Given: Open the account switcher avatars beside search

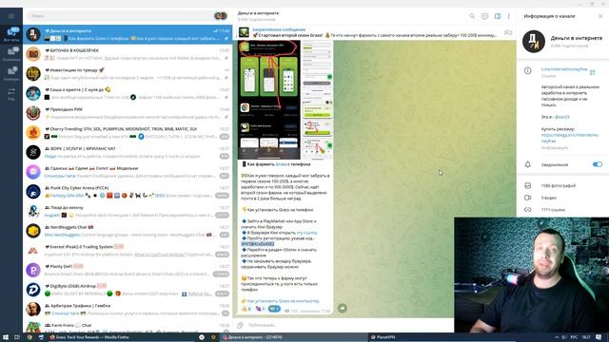Looking at the screenshot, I should [220, 16].
